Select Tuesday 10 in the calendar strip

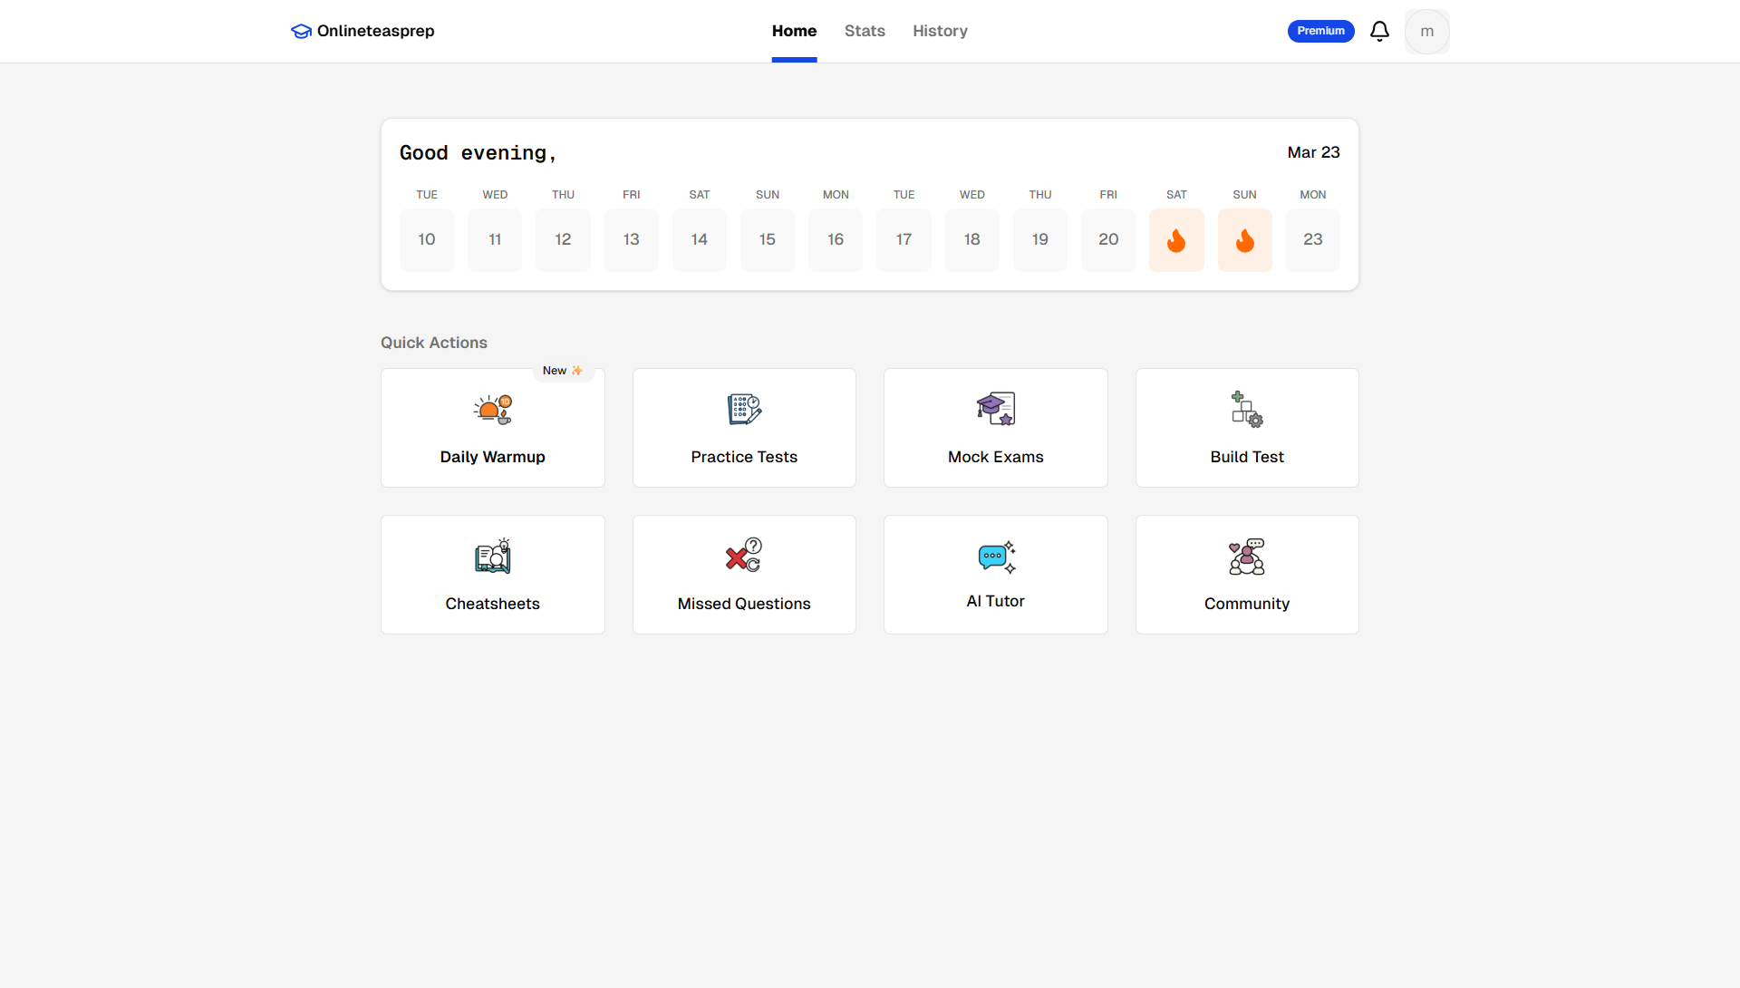[x=427, y=240]
